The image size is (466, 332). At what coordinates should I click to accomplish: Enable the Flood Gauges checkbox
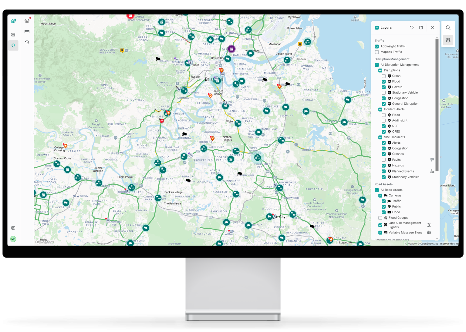380,218
